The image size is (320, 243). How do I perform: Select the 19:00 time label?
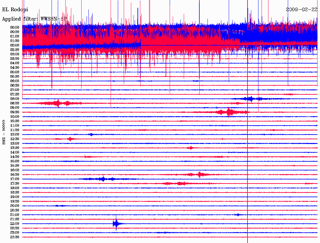click(15, 197)
